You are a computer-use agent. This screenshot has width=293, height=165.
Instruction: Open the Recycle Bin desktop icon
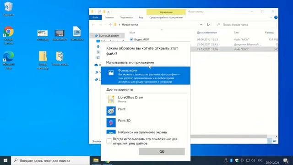(8, 9)
